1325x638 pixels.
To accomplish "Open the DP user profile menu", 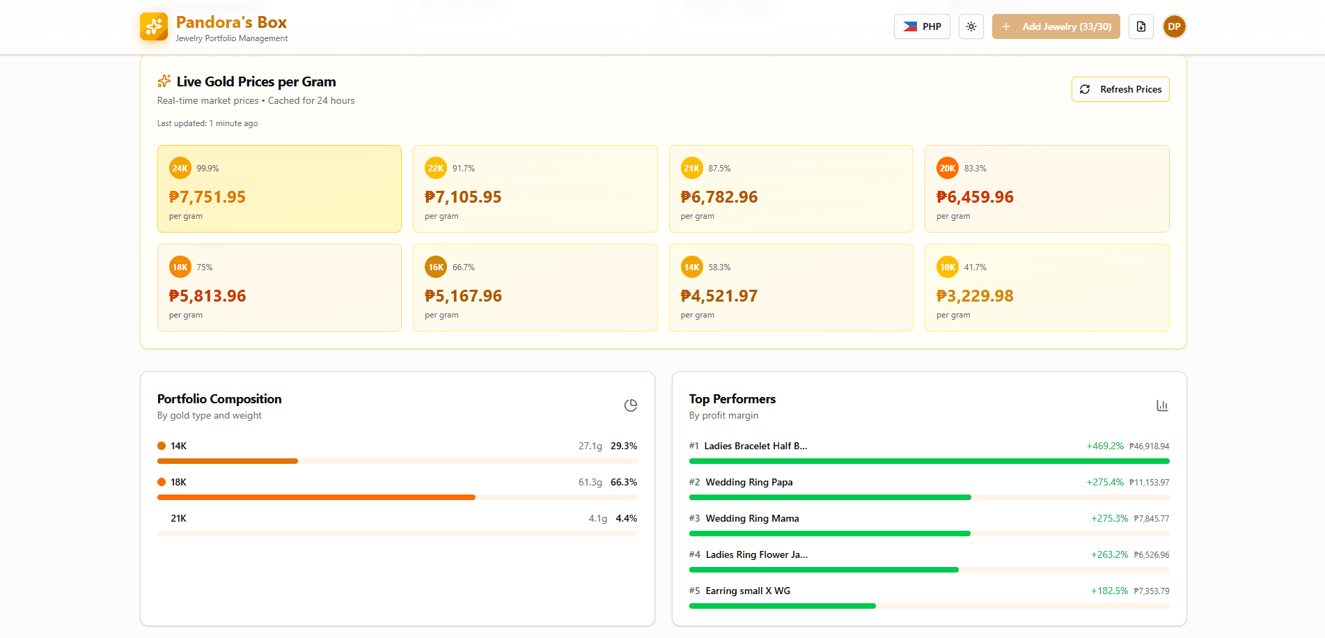I will point(1174,26).
